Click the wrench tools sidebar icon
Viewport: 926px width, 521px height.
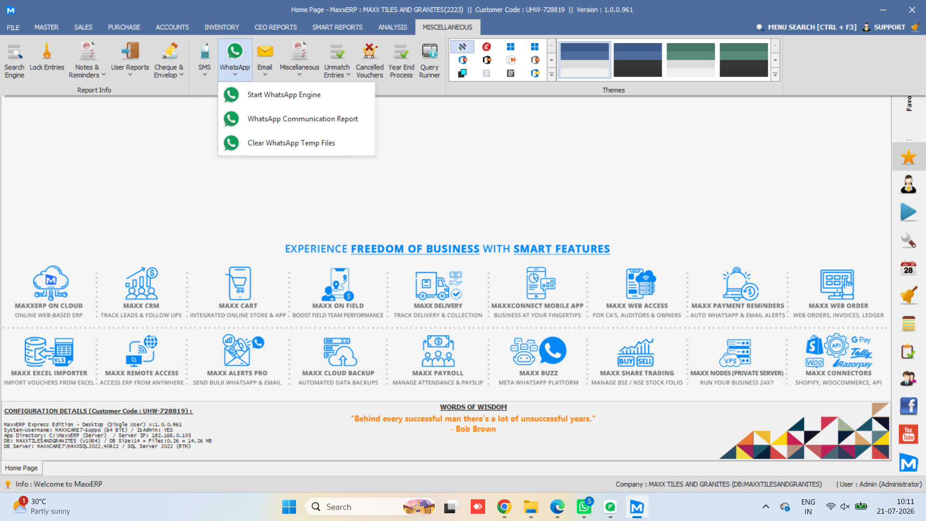coord(909,240)
